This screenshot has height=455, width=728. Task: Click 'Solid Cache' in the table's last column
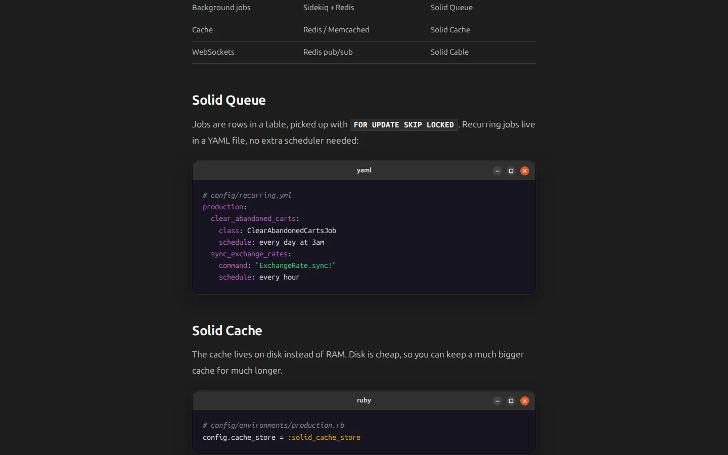tap(450, 30)
